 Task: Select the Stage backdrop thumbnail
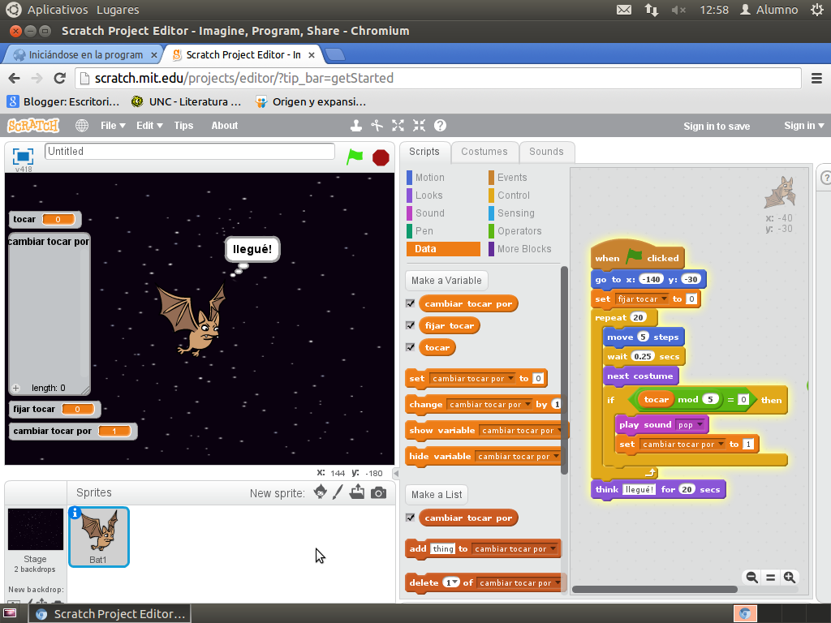(36, 529)
